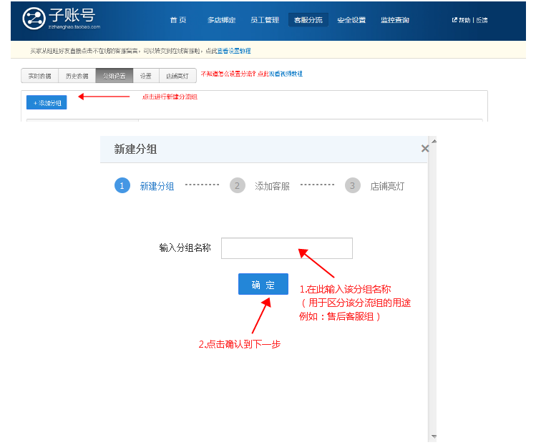Click the dialog vertical scrollbar track
Image resolution: width=536 pixels, height=445 pixels.
point(432,289)
